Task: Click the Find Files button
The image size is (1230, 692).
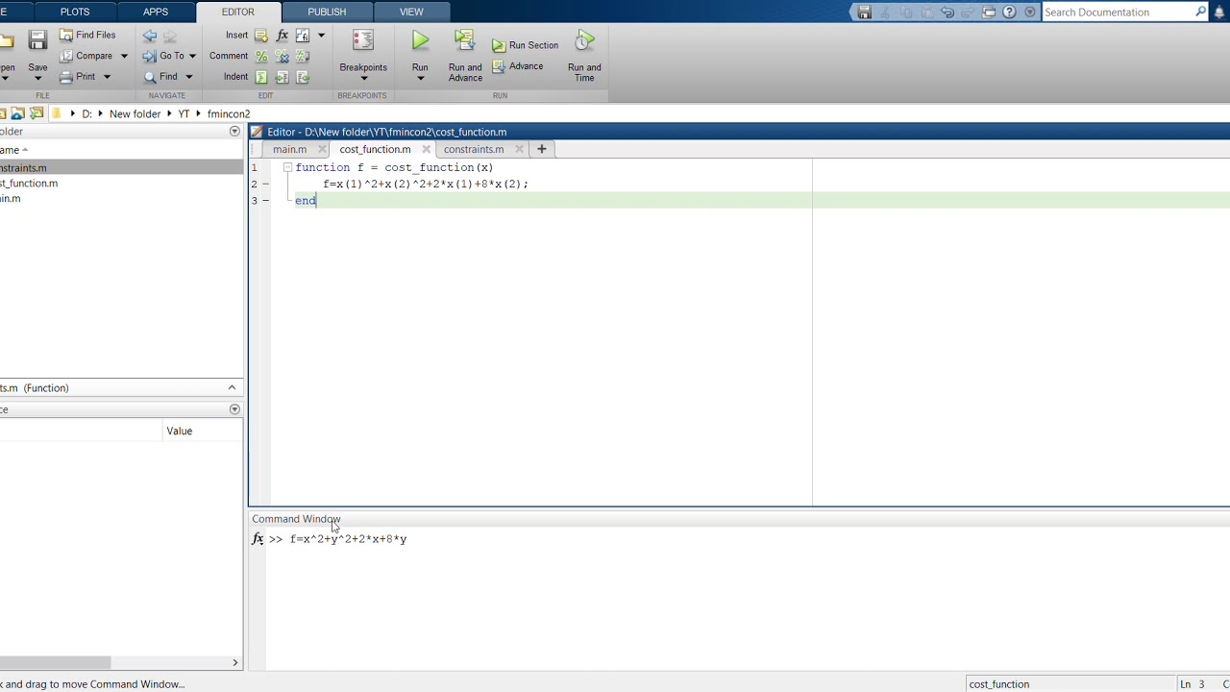Action: (87, 35)
